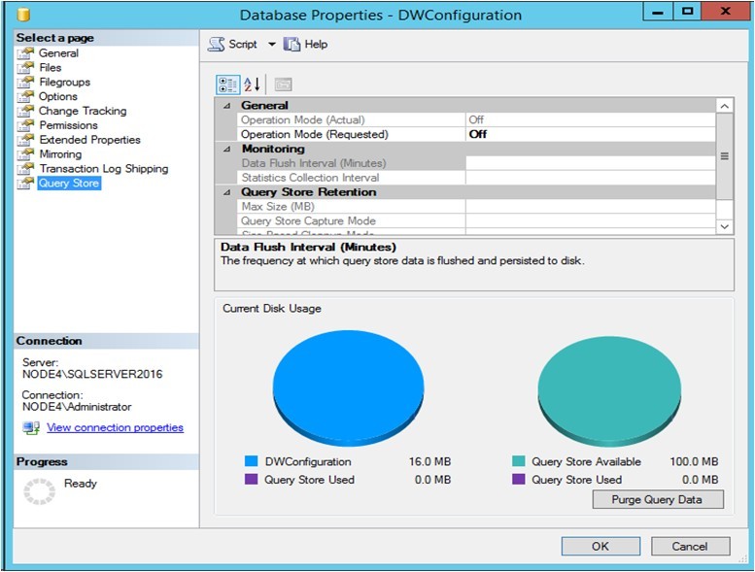
Task: Switch property grid to Categorized view
Action: tap(227, 84)
